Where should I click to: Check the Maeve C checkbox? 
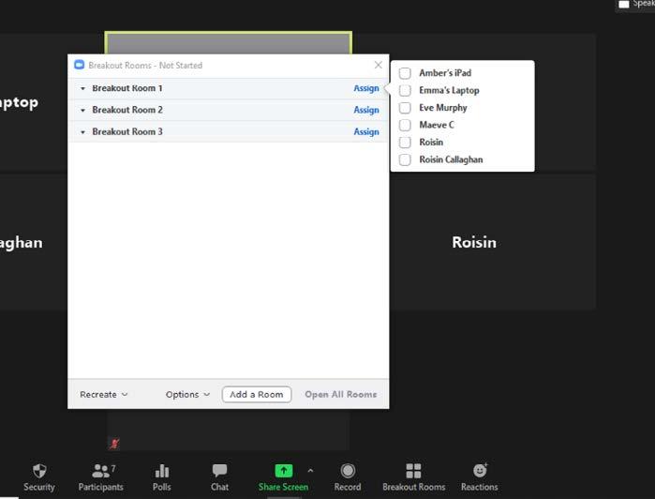coord(405,125)
